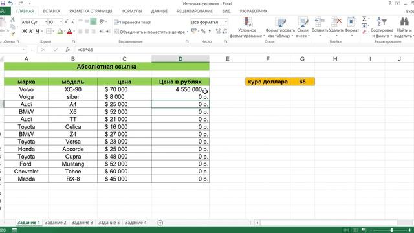The height and width of the screenshot is (233, 414).
Task: Click decrease decimal places icon
Action: pyautogui.click(x=224, y=32)
